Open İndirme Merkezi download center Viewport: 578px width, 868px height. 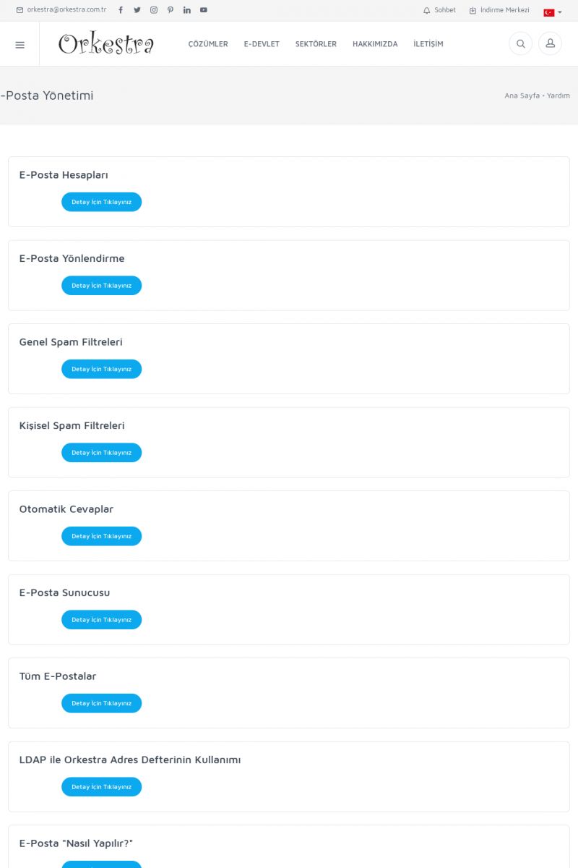pyautogui.click(x=499, y=10)
